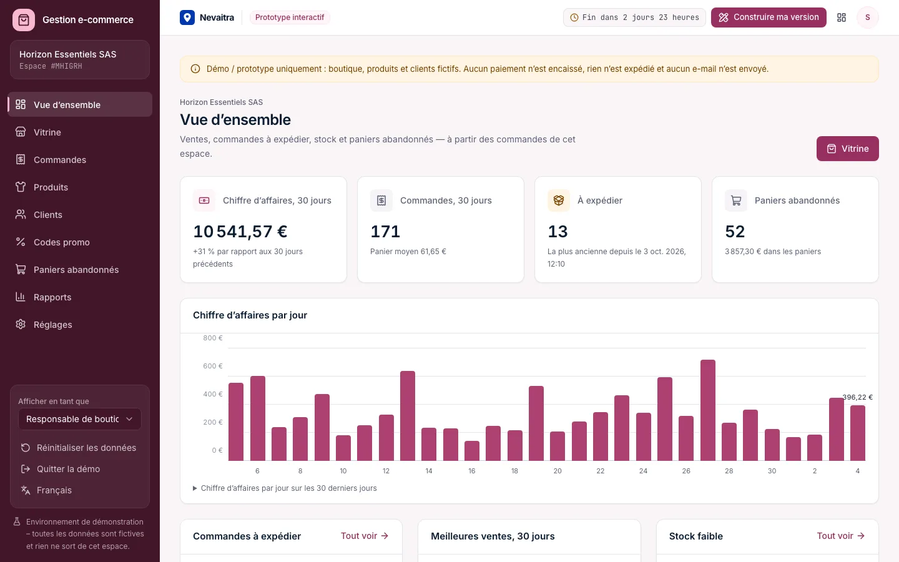Open the user avatar labeled S
Viewport: 899px width, 562px height.
867,17
